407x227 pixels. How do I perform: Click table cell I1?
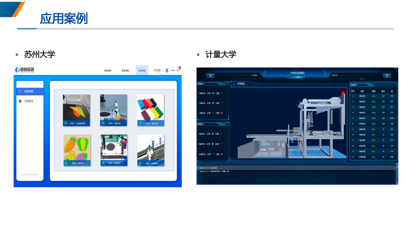click(x=383, y=129)
